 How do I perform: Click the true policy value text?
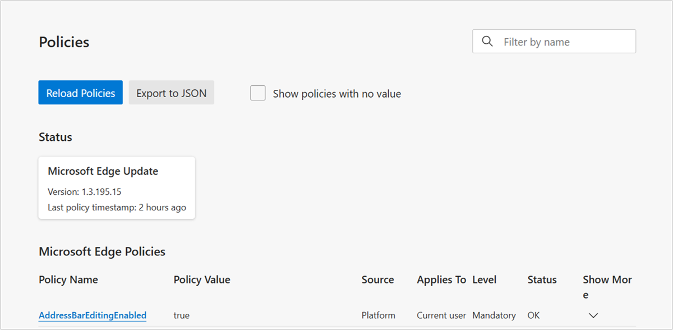[182, 315]
